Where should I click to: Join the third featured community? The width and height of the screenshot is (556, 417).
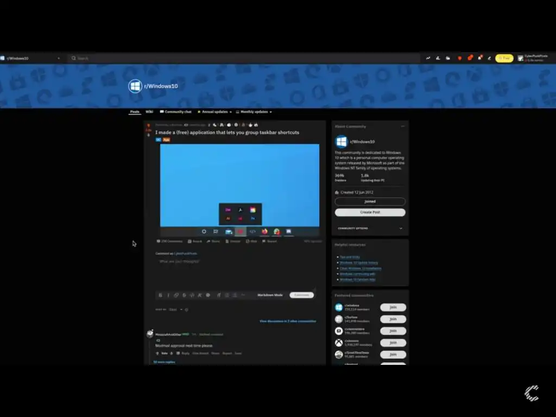tap(393, 331)
